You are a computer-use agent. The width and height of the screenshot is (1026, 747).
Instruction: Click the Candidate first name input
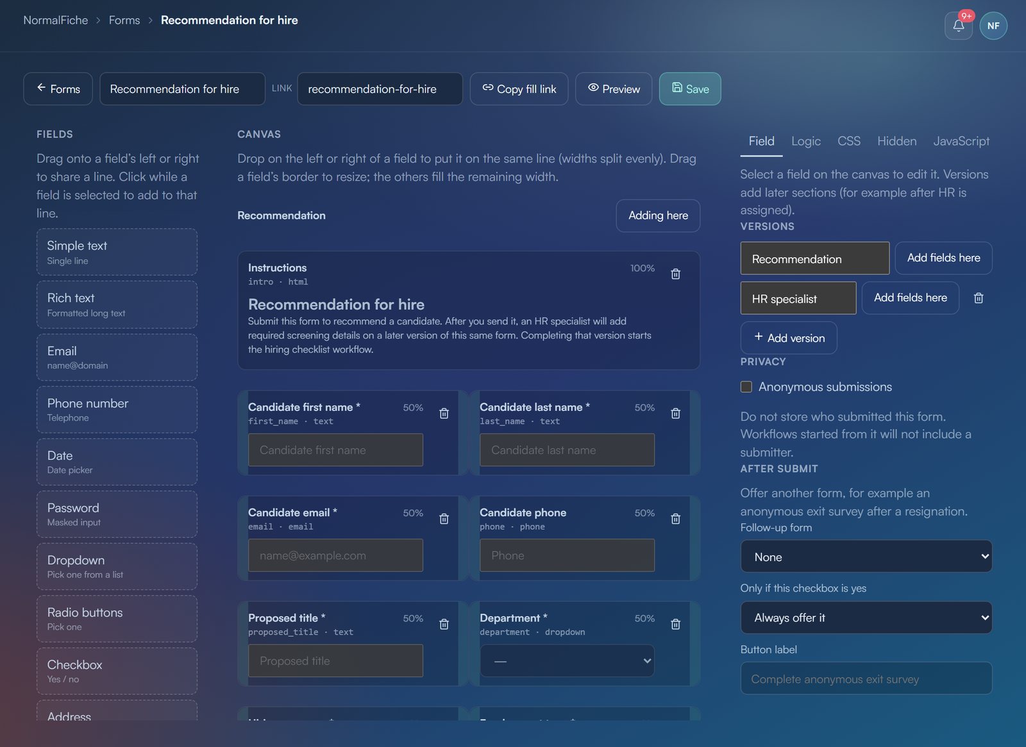[335, 449]
